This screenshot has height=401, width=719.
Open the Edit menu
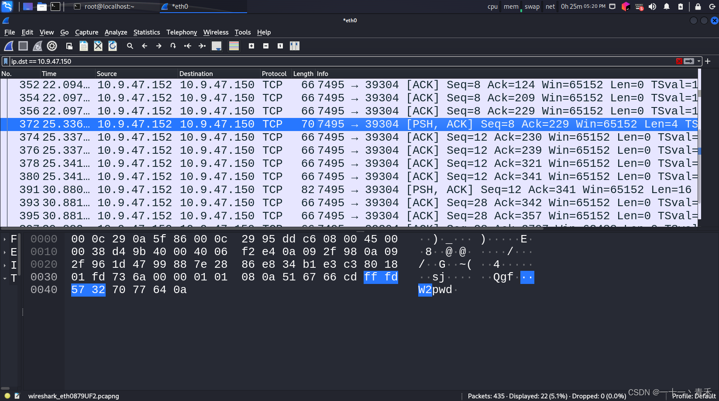(28, 32)
